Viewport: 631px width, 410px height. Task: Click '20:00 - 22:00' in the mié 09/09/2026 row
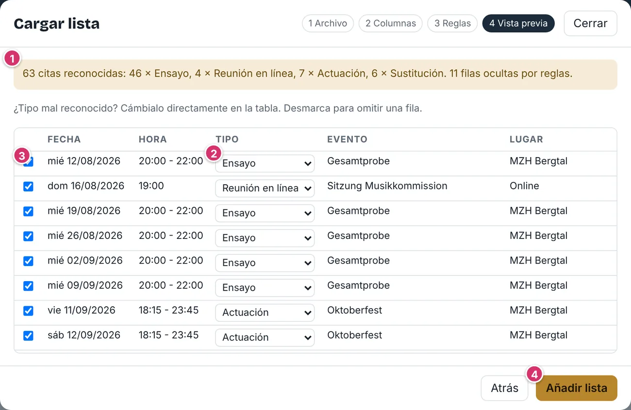[x=171, y=285]
